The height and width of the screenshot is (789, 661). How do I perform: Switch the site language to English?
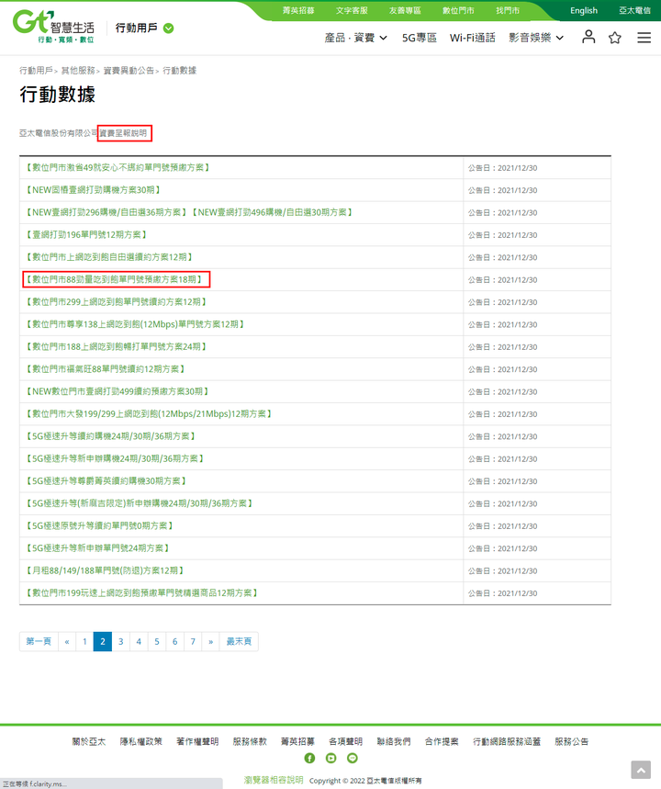[584, 11]
